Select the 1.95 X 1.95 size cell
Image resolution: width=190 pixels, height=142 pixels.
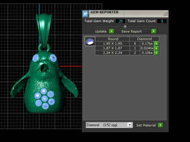[112, 43]
